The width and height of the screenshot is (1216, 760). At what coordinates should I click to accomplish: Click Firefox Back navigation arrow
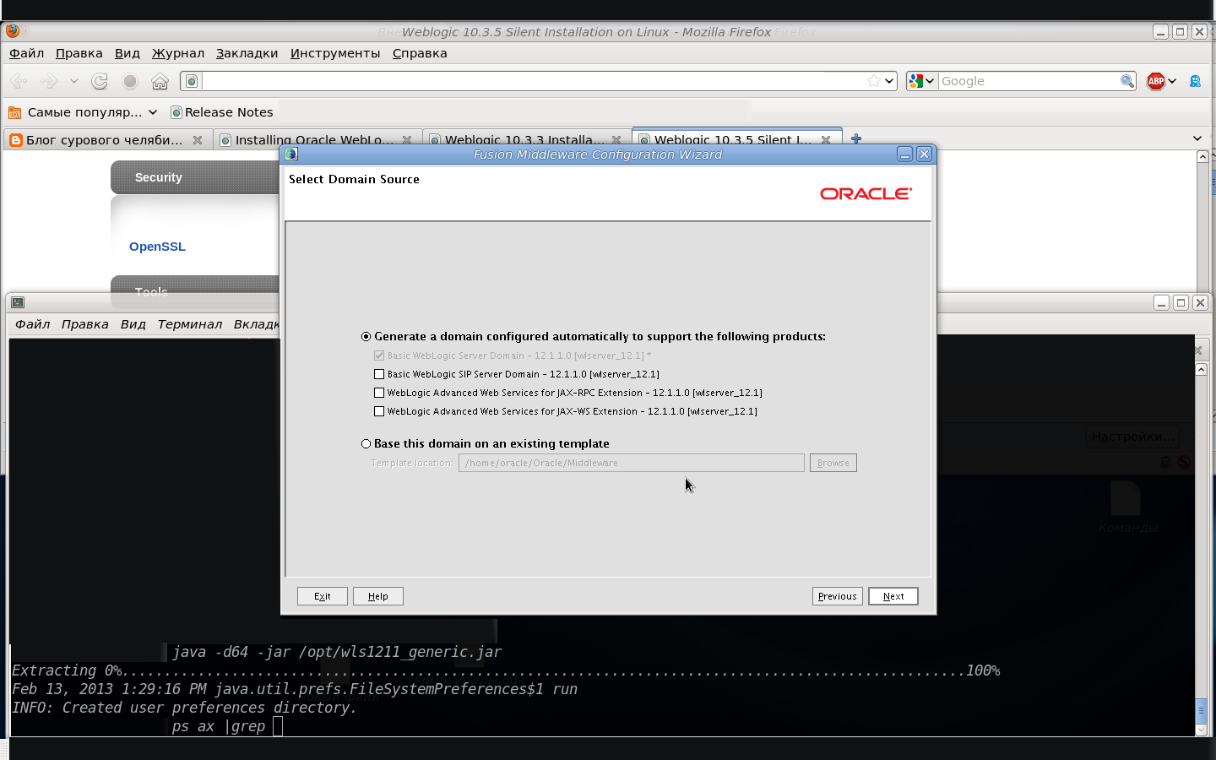19,81
